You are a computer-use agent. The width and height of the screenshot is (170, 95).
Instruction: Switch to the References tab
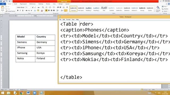32,4
